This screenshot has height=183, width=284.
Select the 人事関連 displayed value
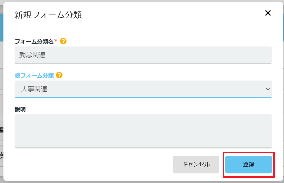(x=34, y=89)
